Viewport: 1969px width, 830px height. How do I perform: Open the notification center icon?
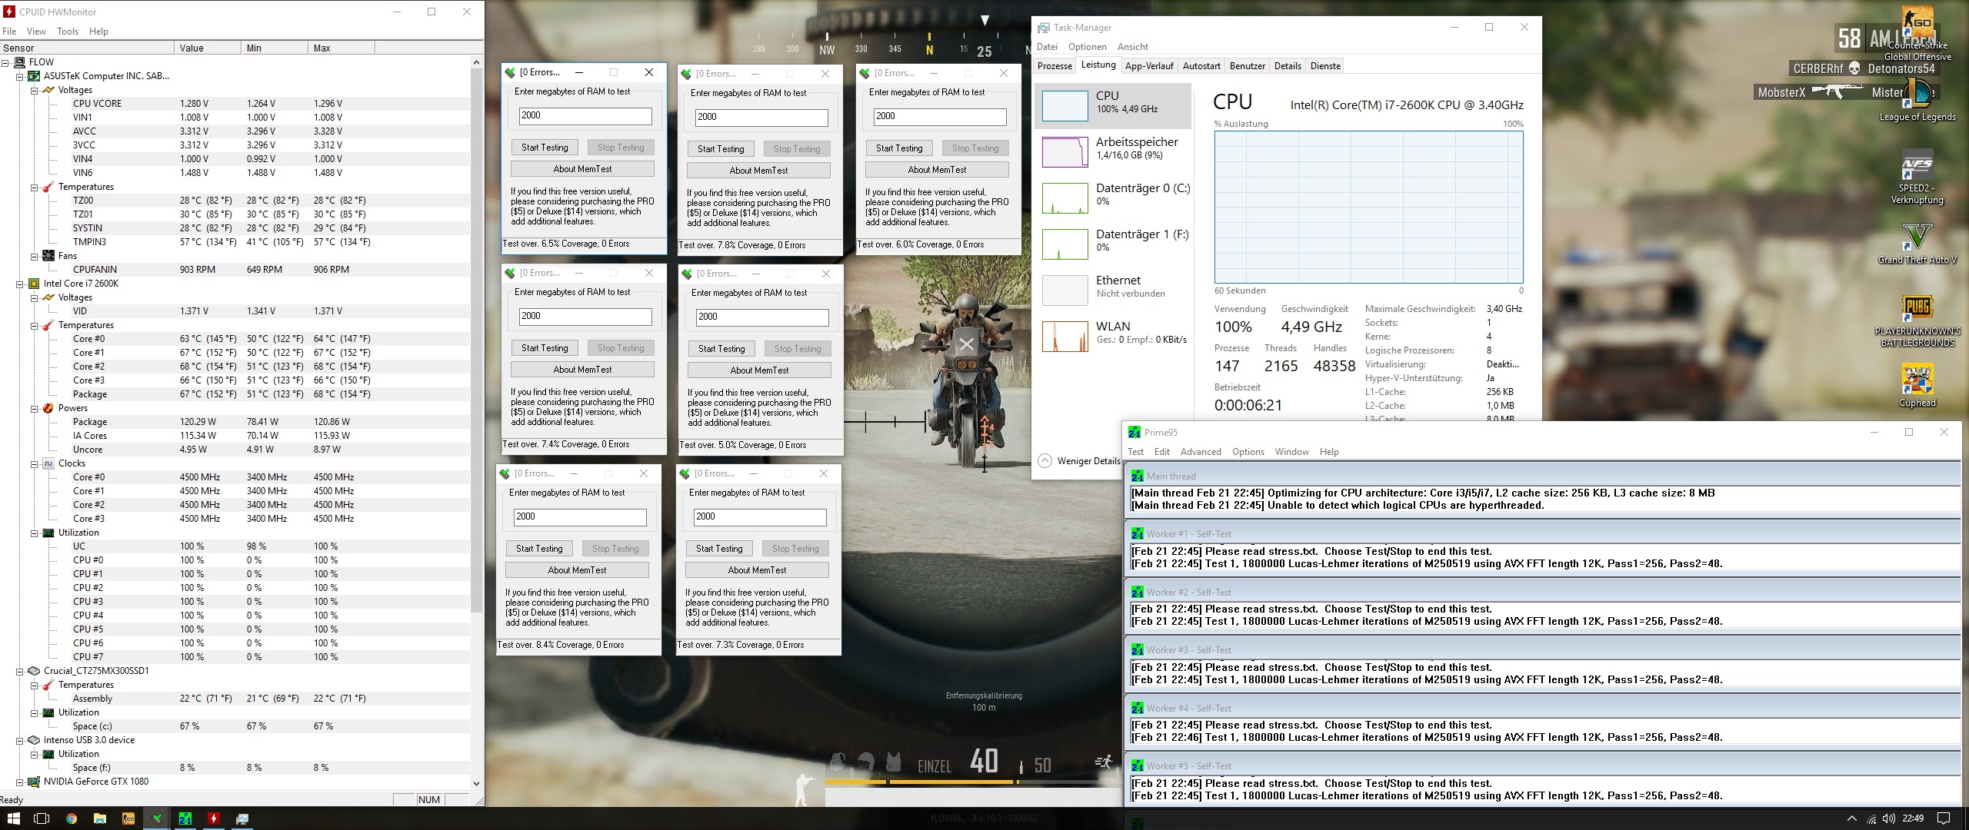[1944, 818]
